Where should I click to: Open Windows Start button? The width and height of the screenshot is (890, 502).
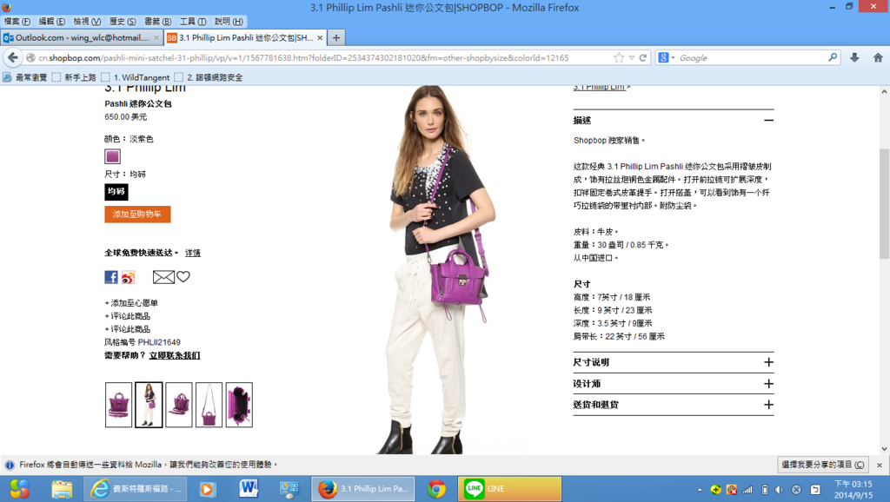click(x=19, y=488)
